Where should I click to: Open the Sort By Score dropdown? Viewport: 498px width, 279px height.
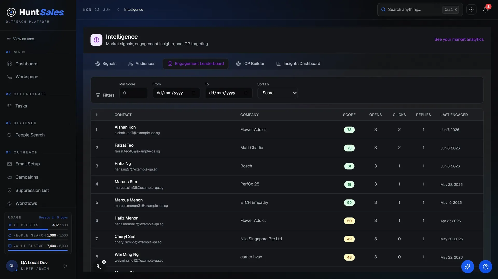[278, 93]
